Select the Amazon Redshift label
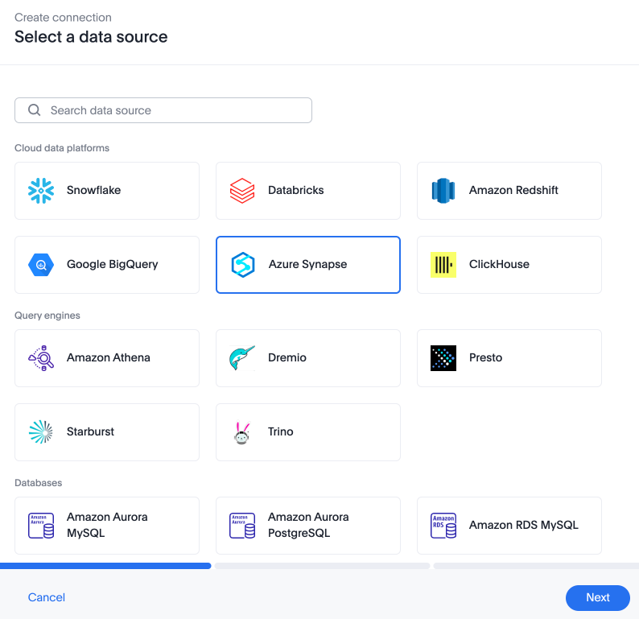639x619 pixels. (513, 190)
